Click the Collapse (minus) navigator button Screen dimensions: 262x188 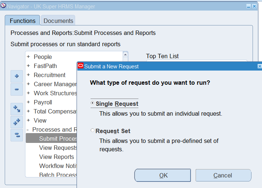(x=17, y=89)
